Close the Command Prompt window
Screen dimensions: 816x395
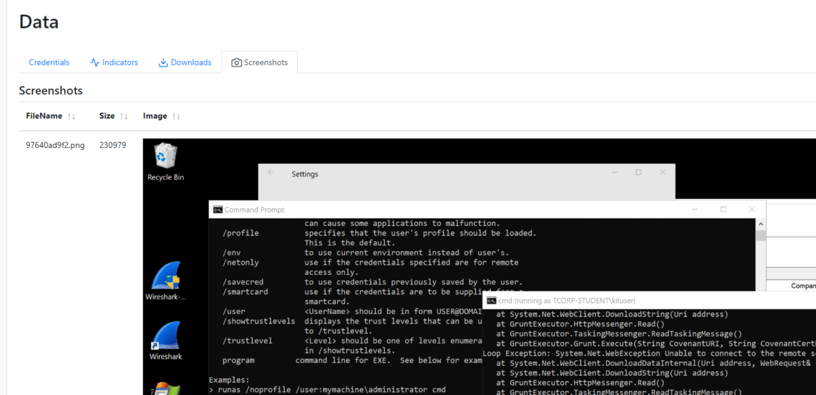(x=751, y=209)
